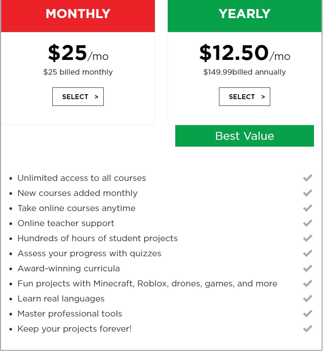Toggle the checkmark for Assess your progress with quizzes

click(x=307, y=253)
